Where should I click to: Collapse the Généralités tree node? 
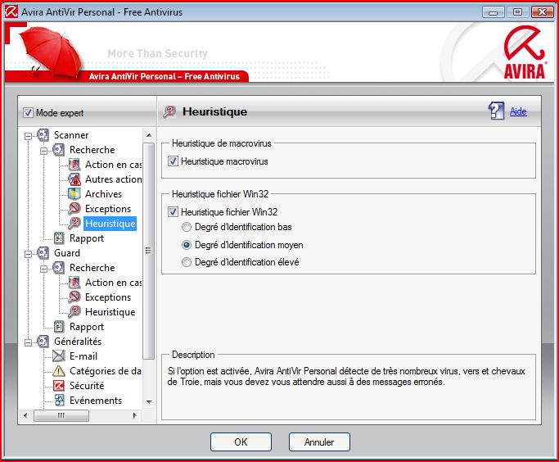(x=28, y=342)
